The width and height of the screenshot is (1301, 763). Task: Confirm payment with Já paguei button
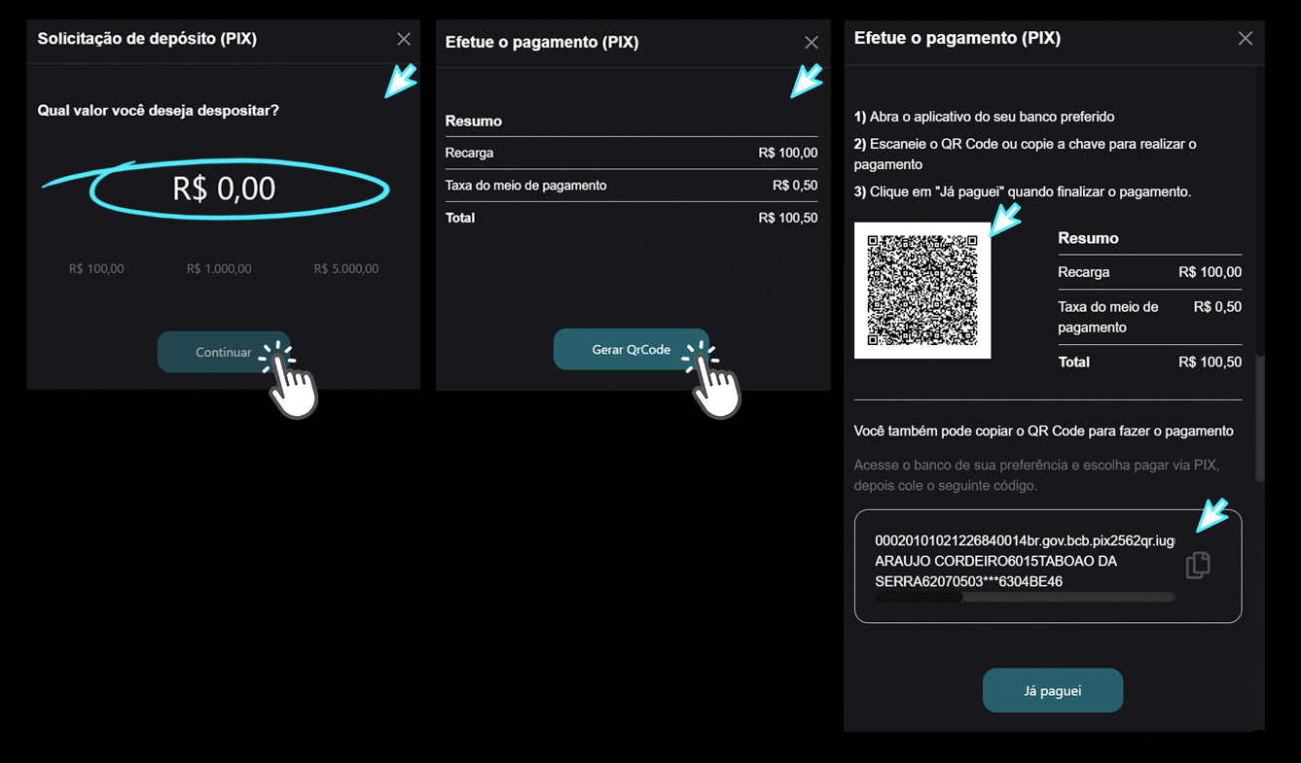(x=1053, y=691)
